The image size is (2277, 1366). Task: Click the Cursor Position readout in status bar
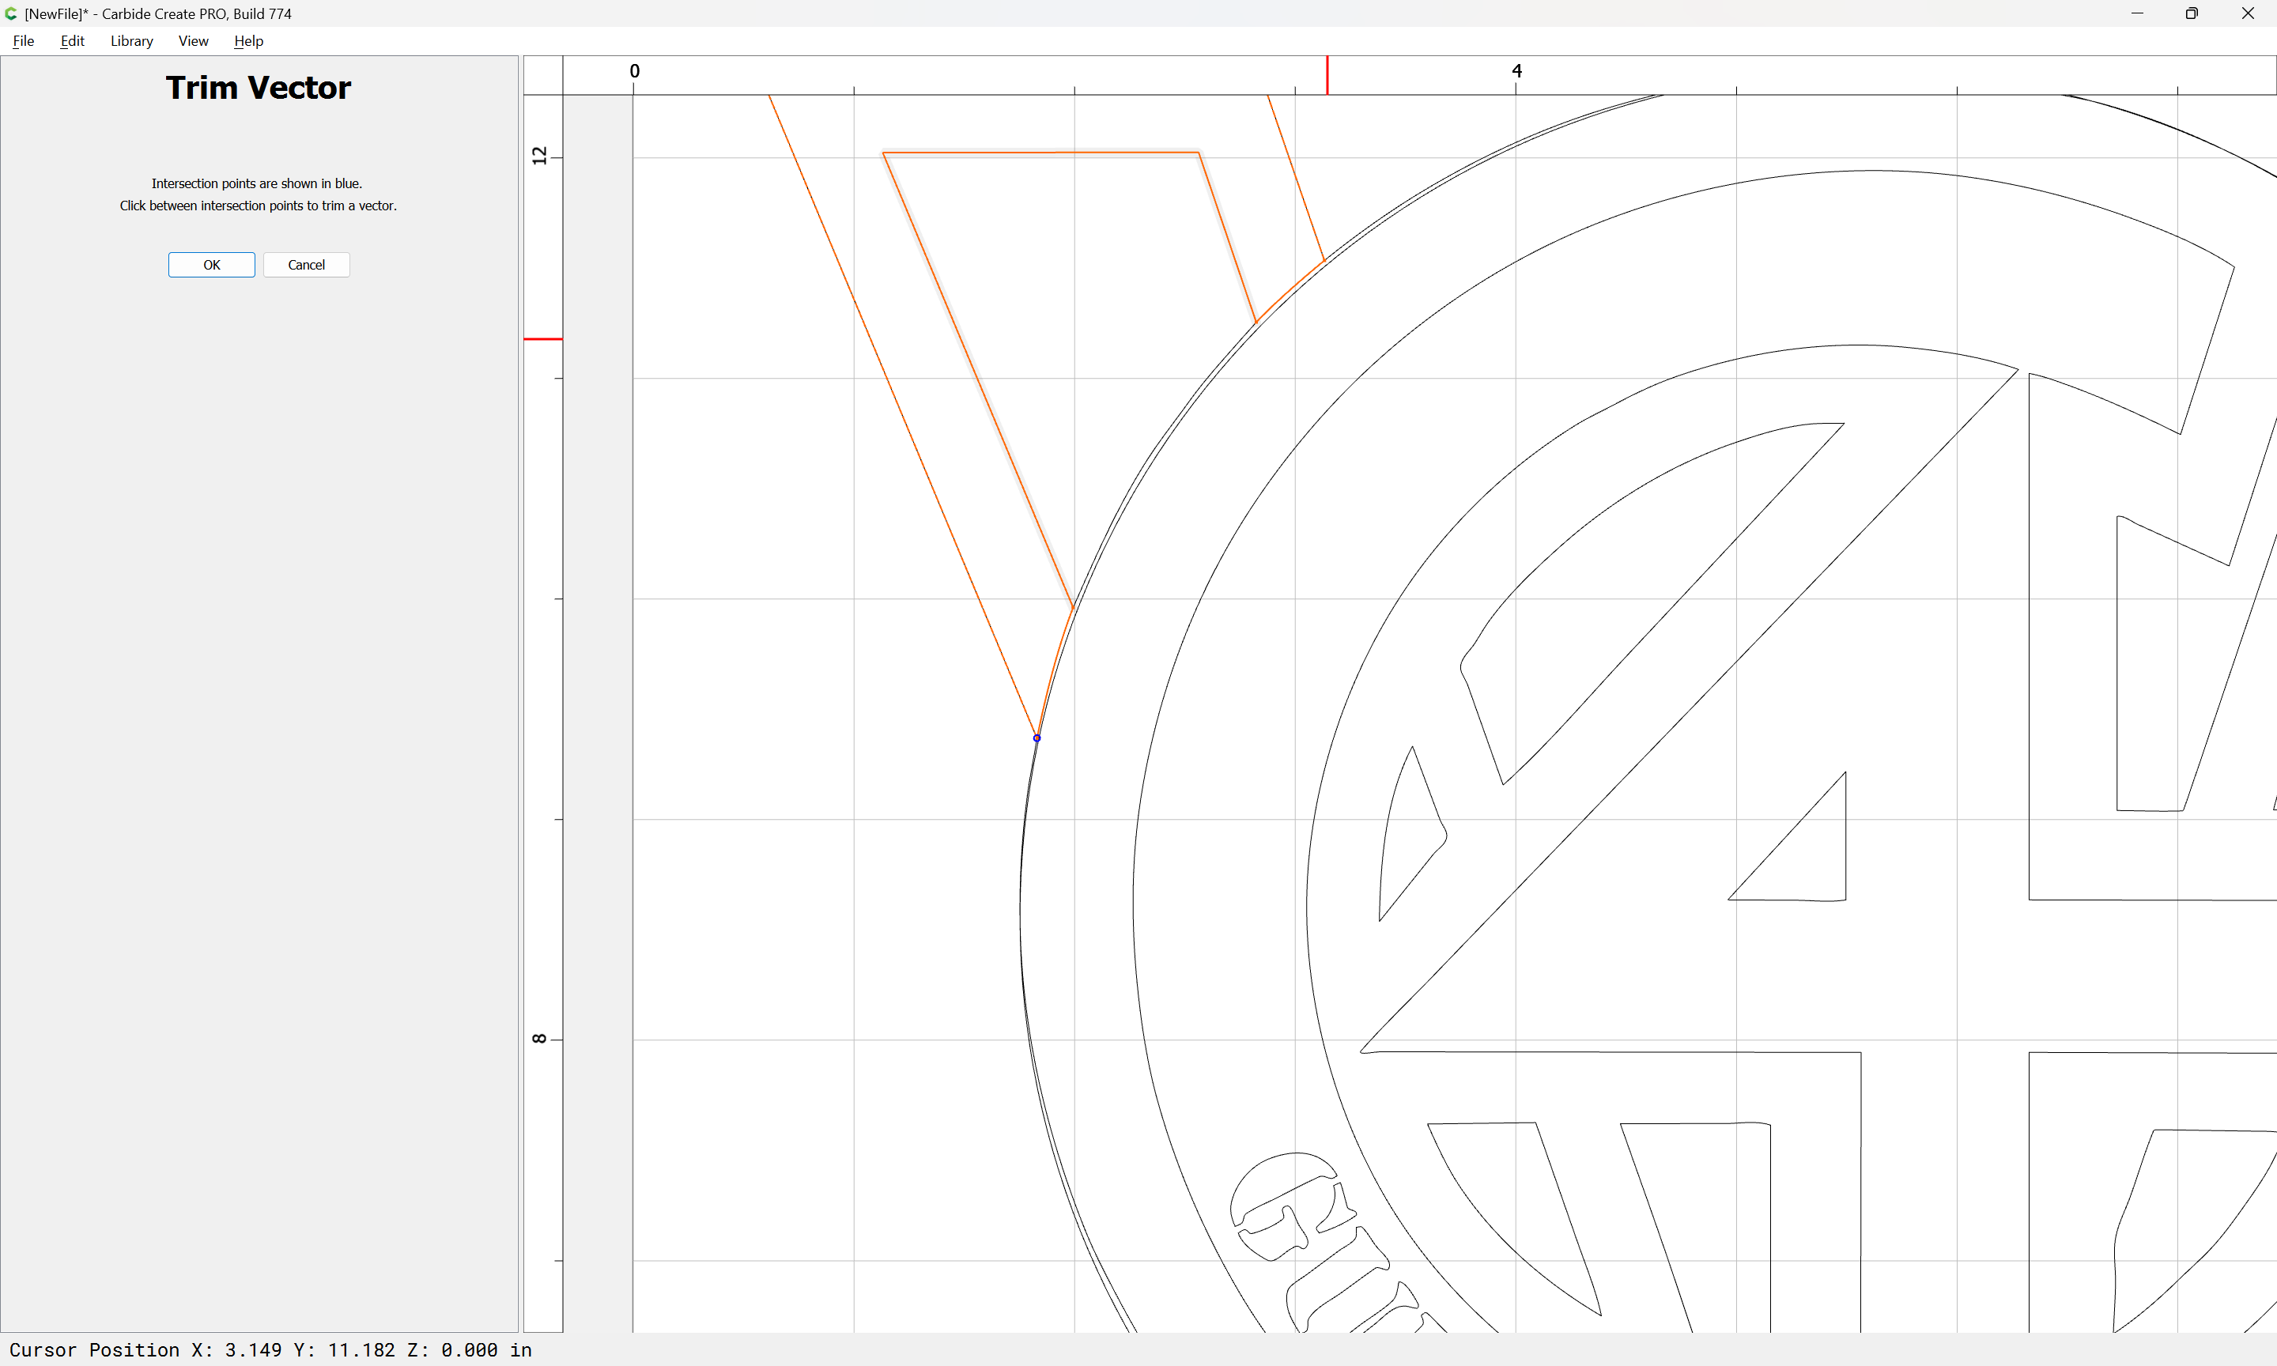coord(270,1349)
